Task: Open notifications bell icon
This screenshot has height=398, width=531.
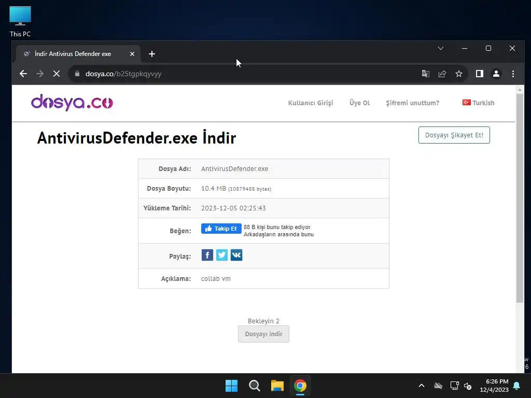Action: tap(517, 386)
